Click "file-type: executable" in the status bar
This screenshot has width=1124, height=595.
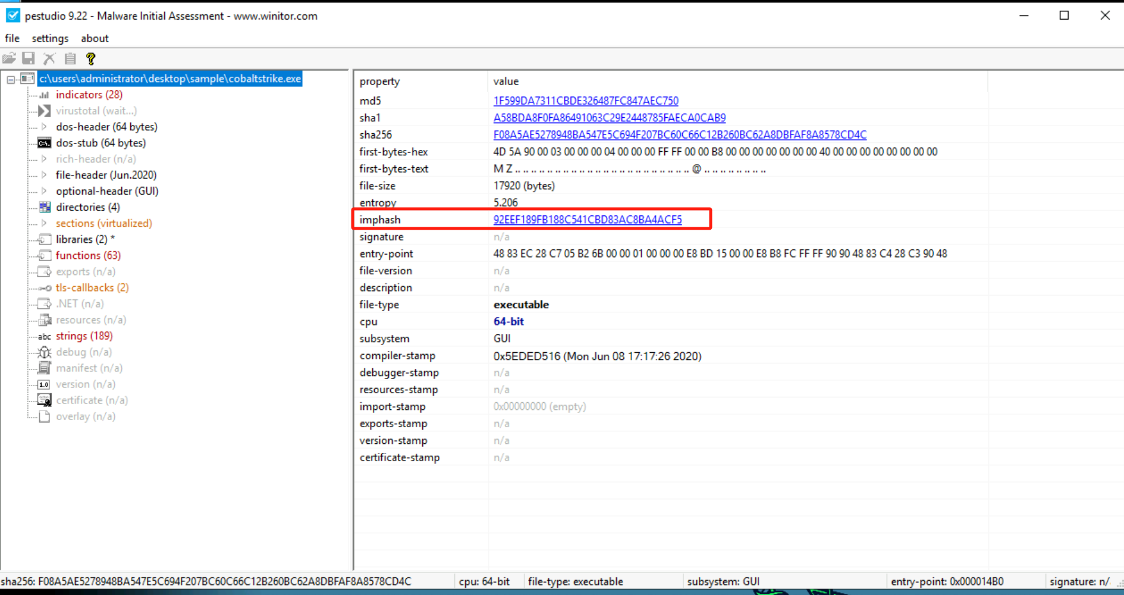coord(576,581)
